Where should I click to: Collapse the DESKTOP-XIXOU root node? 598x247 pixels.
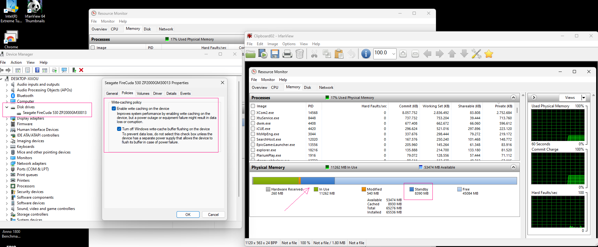click(x=2, y=79)
